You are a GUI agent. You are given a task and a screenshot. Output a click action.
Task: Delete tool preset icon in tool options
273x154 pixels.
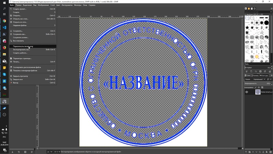pyautogui.click(x=25, y=152)
